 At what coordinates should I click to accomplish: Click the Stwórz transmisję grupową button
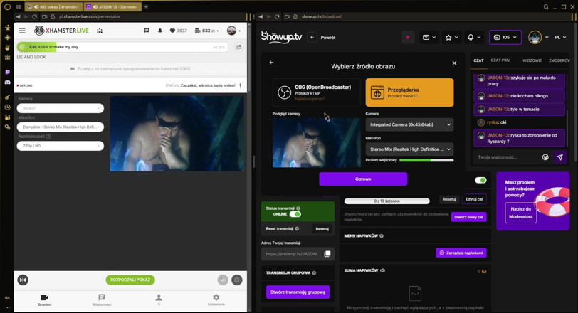click(298, 292)
